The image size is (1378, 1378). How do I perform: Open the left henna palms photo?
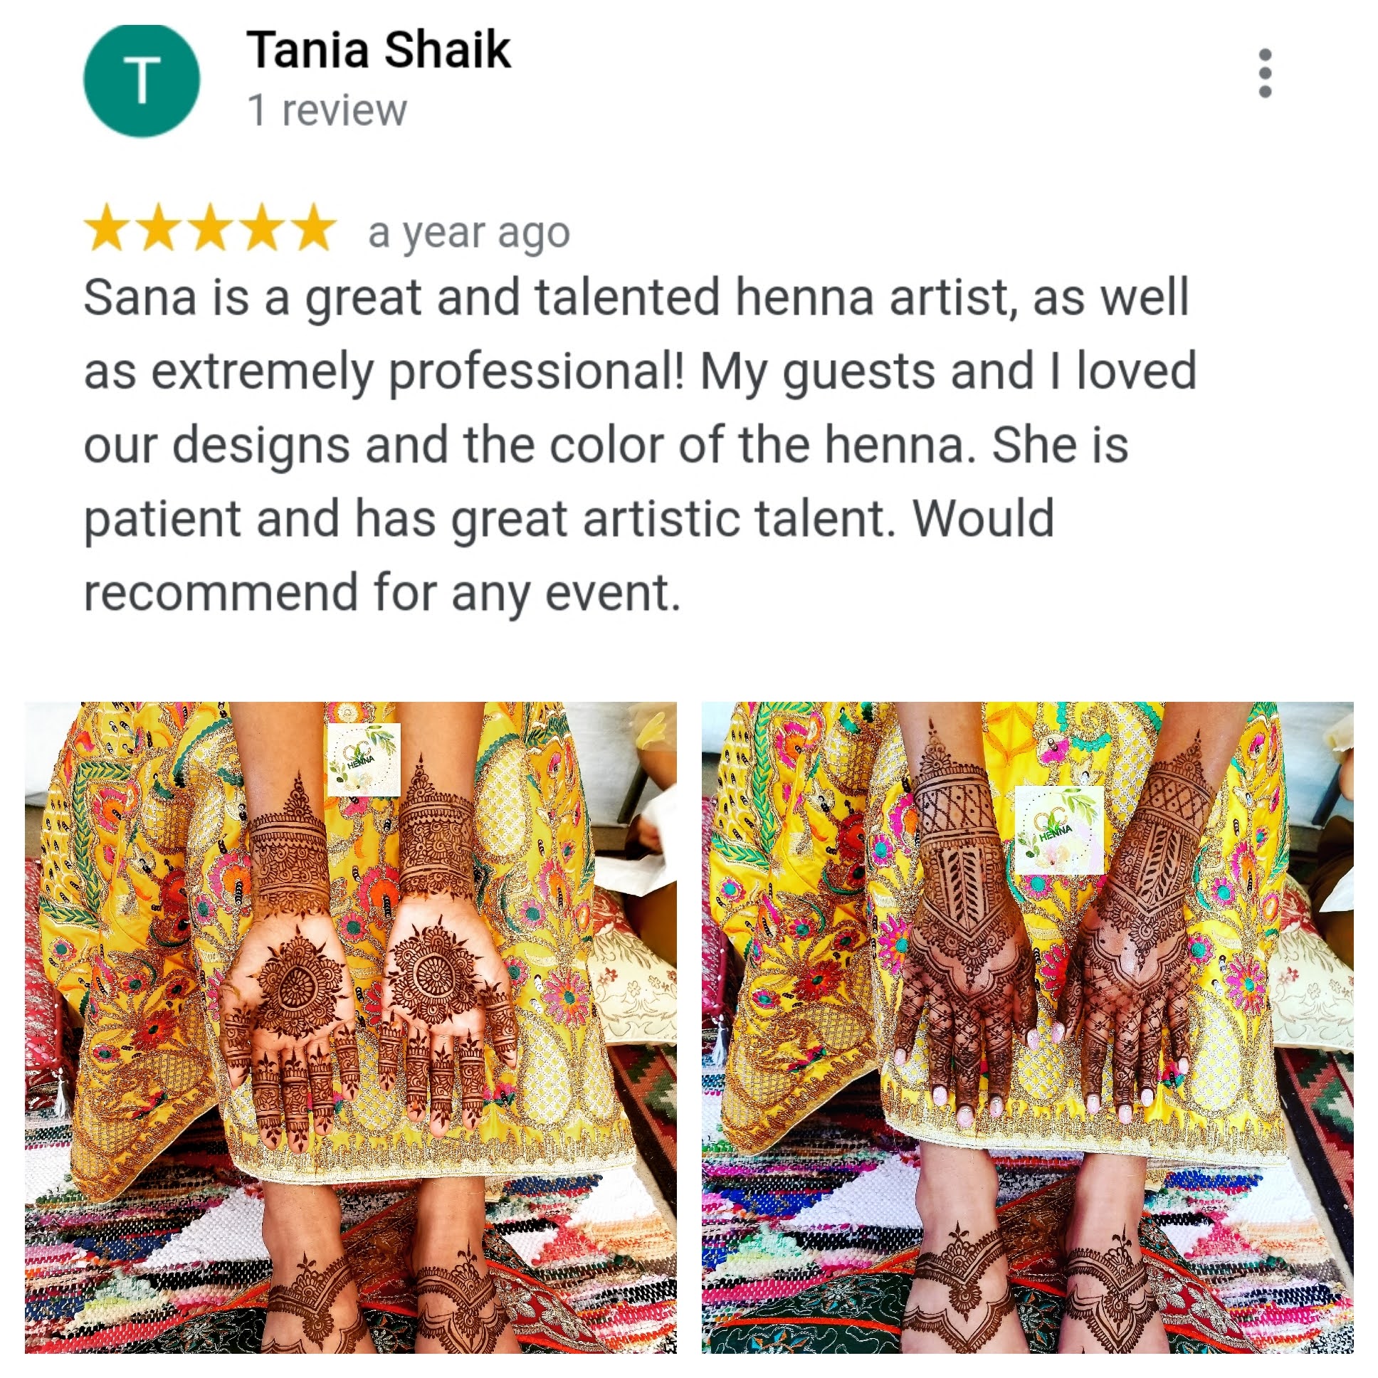tap(351, 1028)
